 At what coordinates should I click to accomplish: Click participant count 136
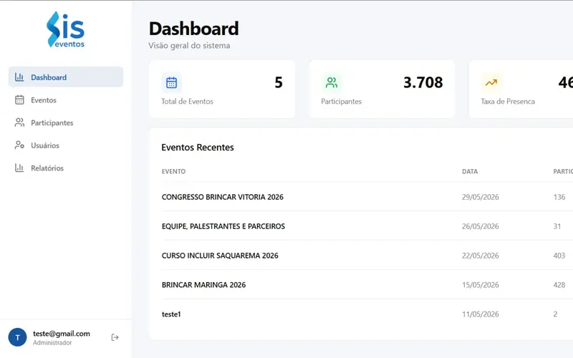tap(559, 197)
